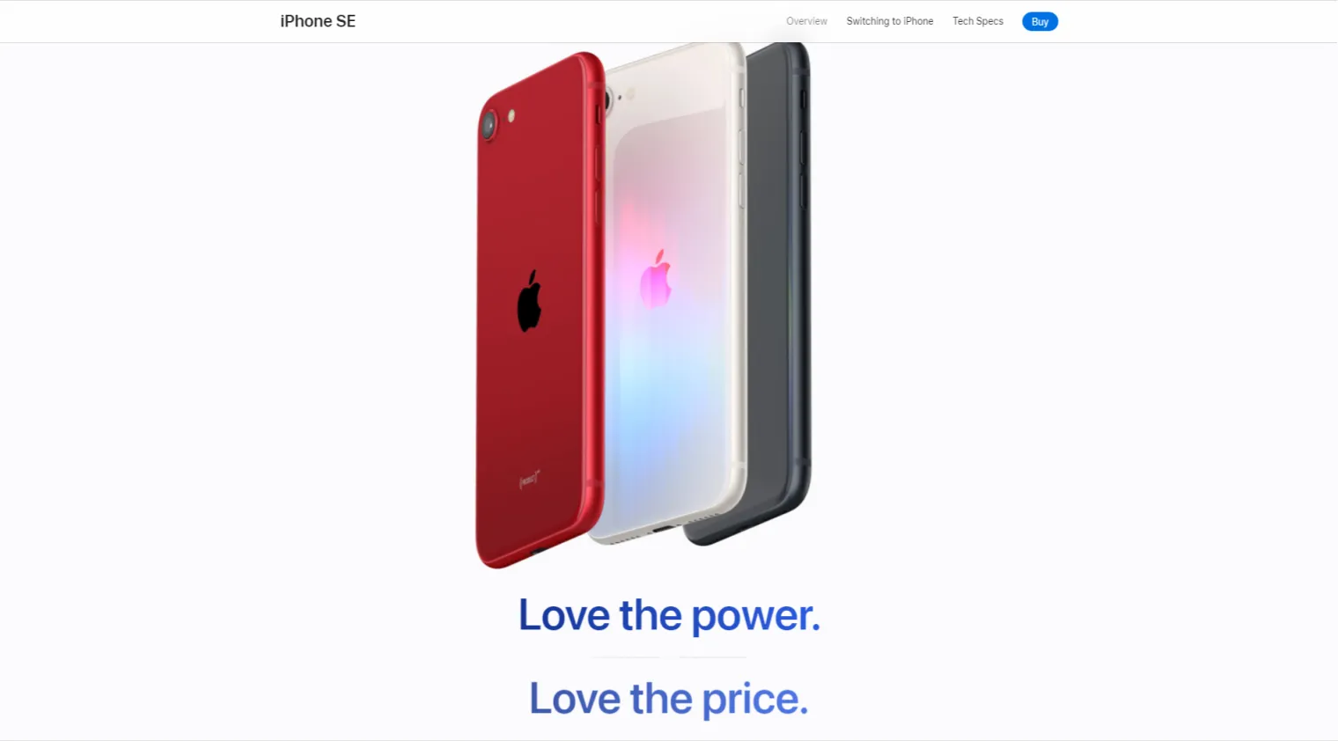Click the black Apple logo on red iPhone
Image resolution: width=1338 pixels, height=741 pixels.
tap(529, 301)
